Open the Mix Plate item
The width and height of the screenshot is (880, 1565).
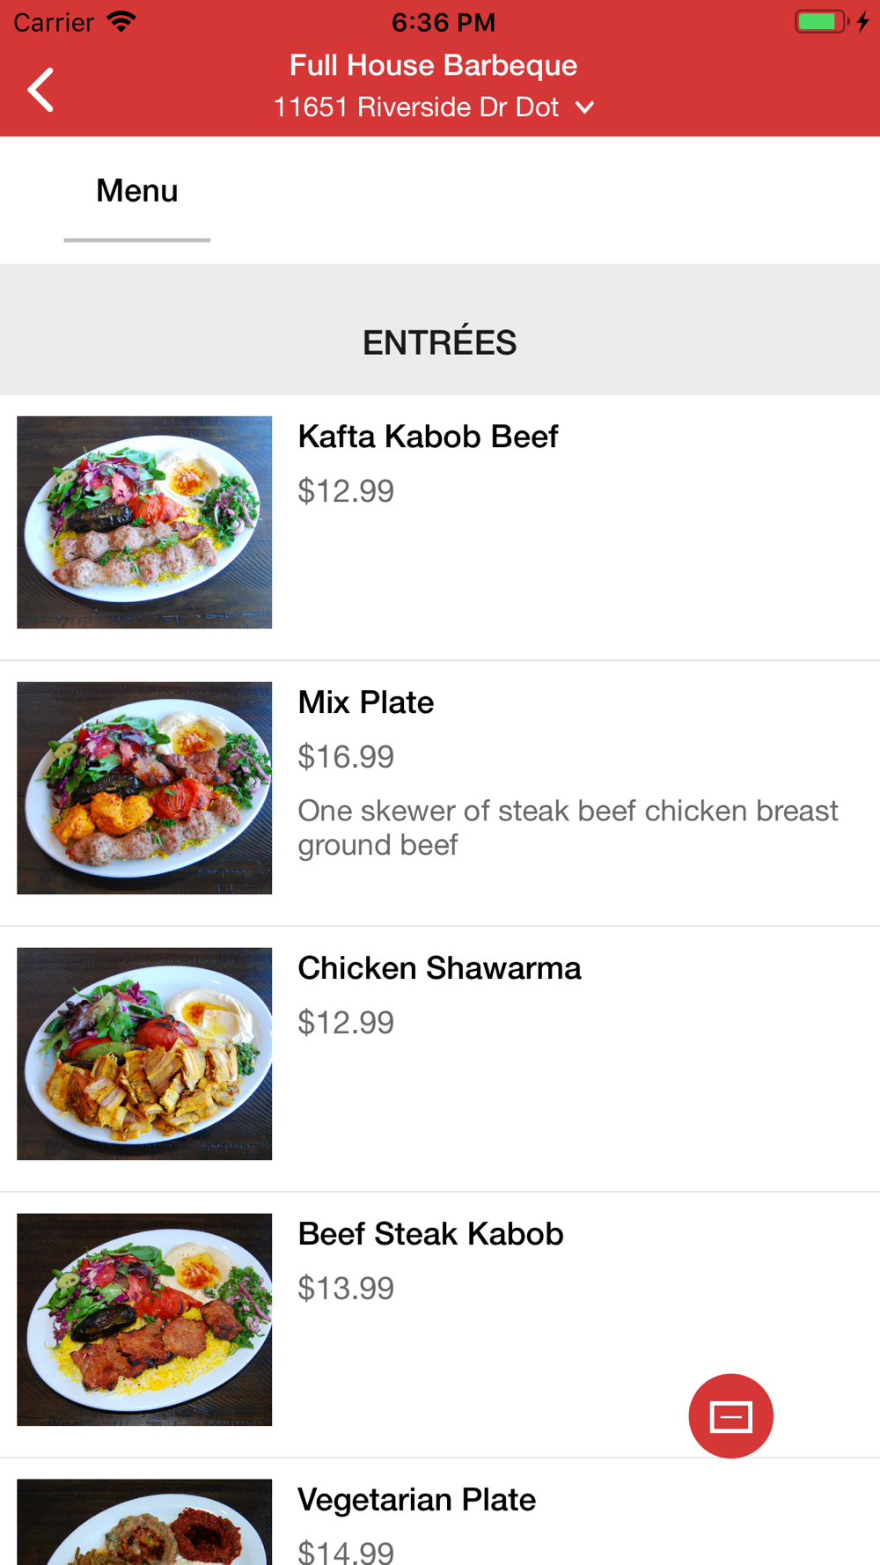(366, 702)
